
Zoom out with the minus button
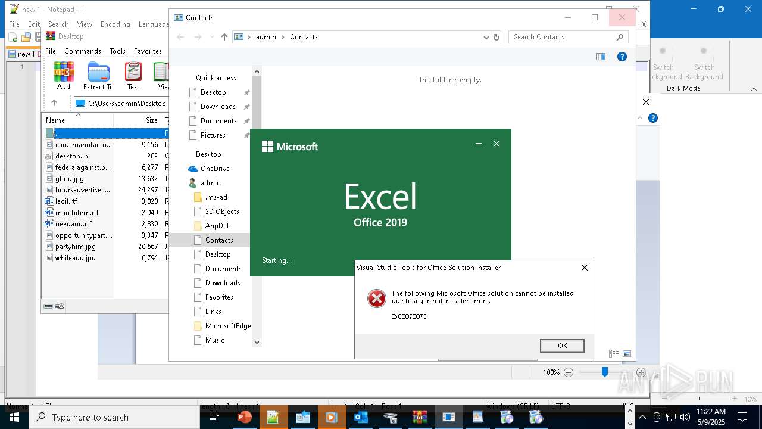pyautogui.click(x=569, y=372)
